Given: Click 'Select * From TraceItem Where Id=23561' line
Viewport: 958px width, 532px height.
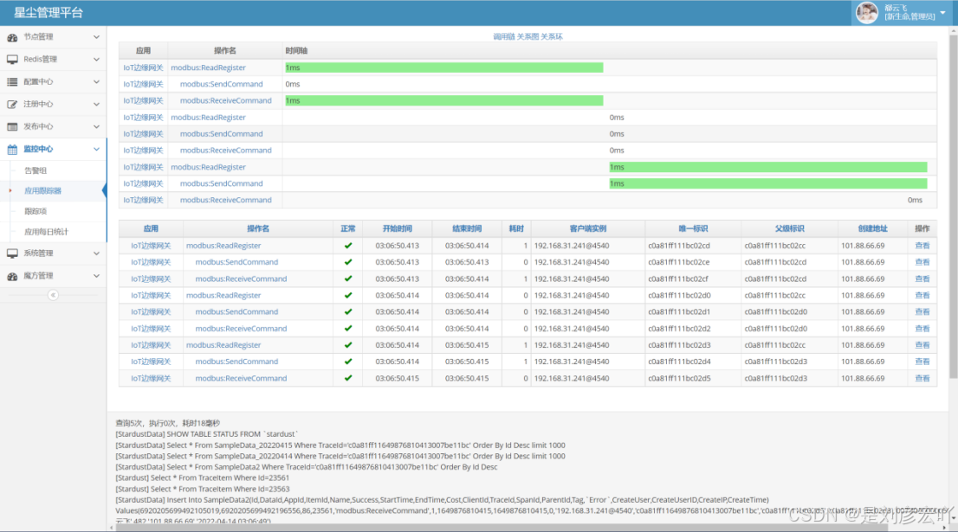Looking at the screenshot, I should click(202, 478).
